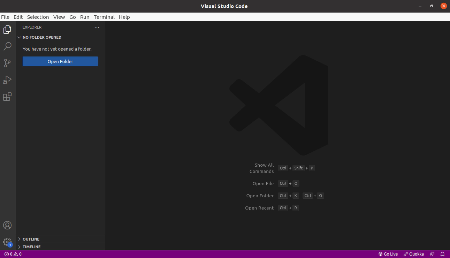Start Go Live server from status bar
The image size is (450, 258).
point(388,254)
